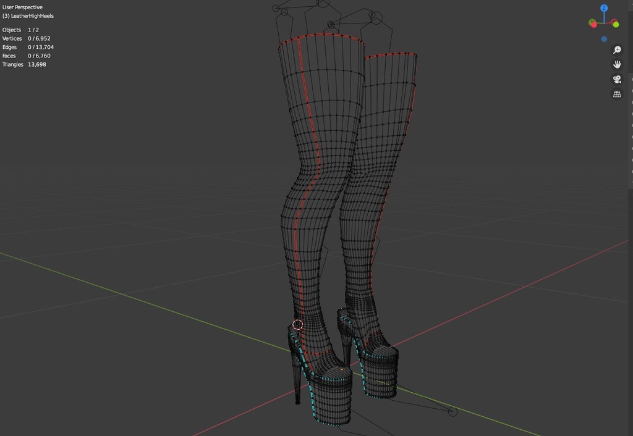Screen dimensions: 633x436
Task: Toggle camera perspective from the gizmo center
Action: 604,23
